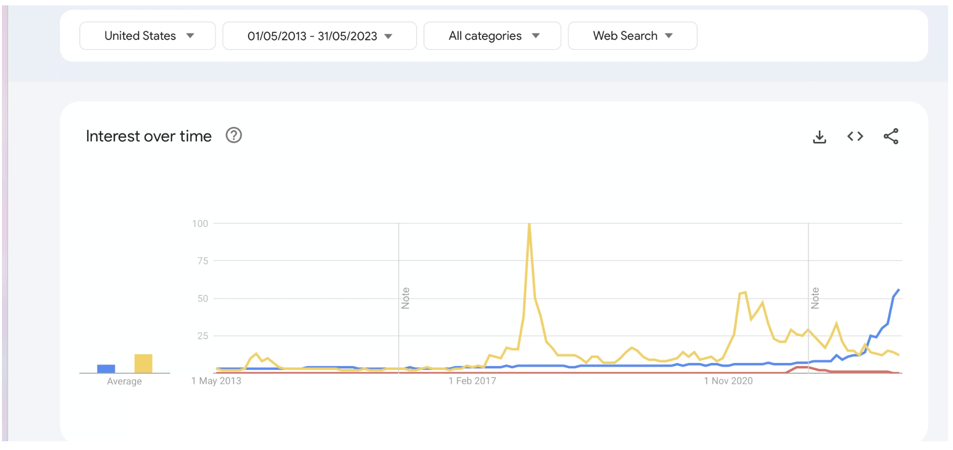Click the yellow average bar
The height and width of the screenshot is (450, 953).
(143, 363)
